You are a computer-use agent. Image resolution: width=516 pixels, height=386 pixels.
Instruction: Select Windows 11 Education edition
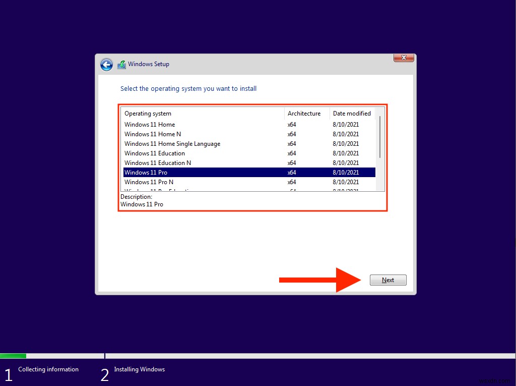point(154,153)
